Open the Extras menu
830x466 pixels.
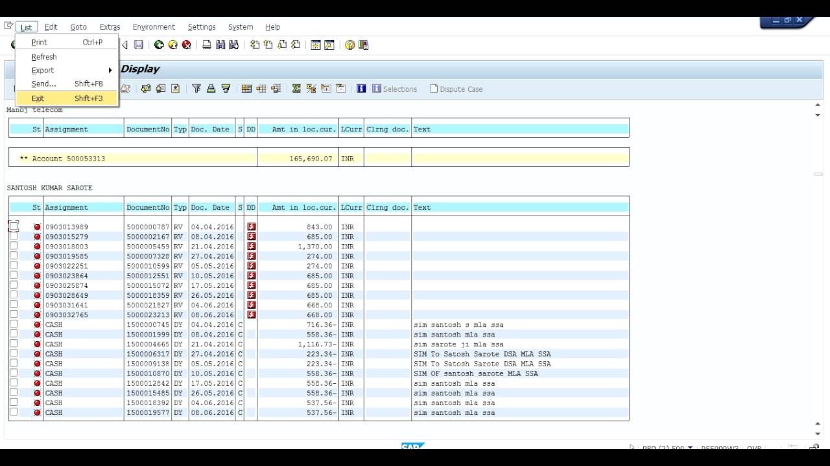(110, 27)
